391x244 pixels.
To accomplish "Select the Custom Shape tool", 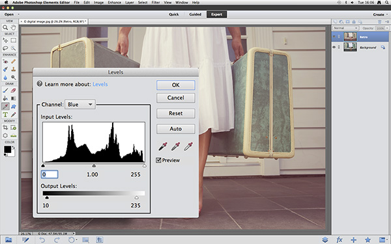I will pos(14,107).
